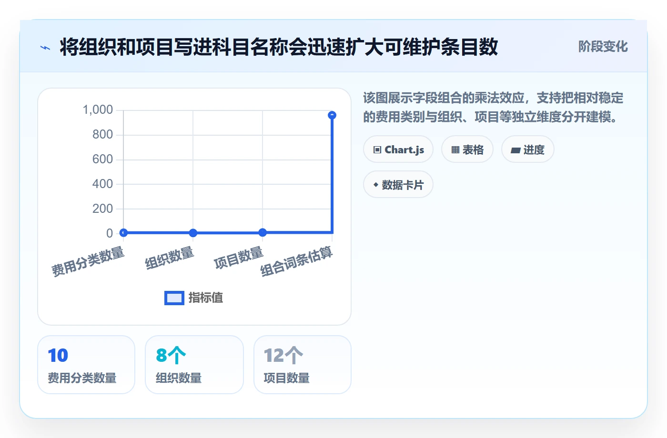Click the 项目数量 x-axis label
This screenshot has height=438, width=667.
coord(239,258)
